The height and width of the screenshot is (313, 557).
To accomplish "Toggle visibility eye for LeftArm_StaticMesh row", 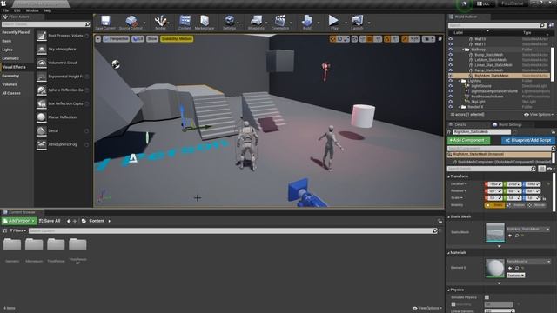I will click(451, 60).
